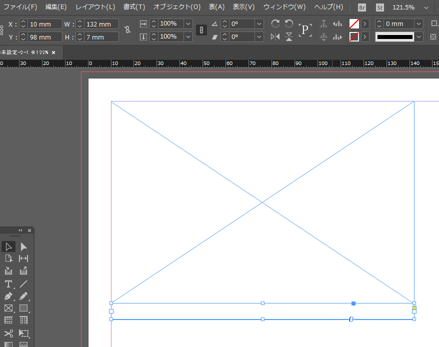Select the Selection tool arrow
The width and height of the screenshot is (439, 347).
pos(8,246)
